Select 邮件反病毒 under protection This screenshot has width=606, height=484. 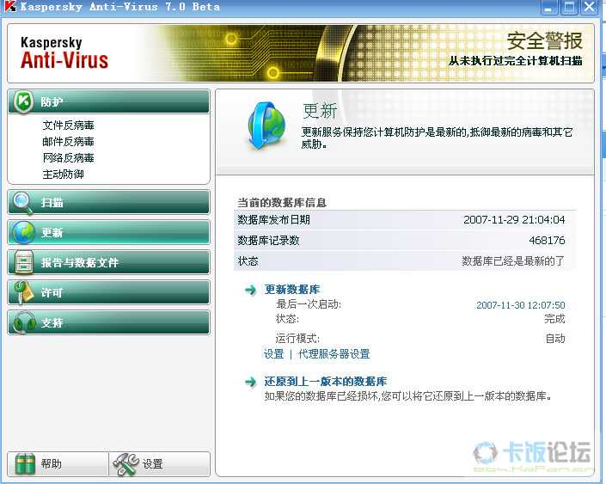pos(69,142)
